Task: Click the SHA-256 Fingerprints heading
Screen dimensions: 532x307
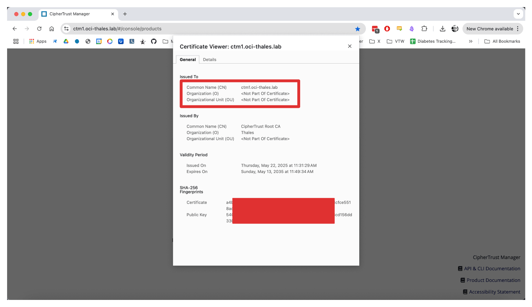Action: coord(191,190)
